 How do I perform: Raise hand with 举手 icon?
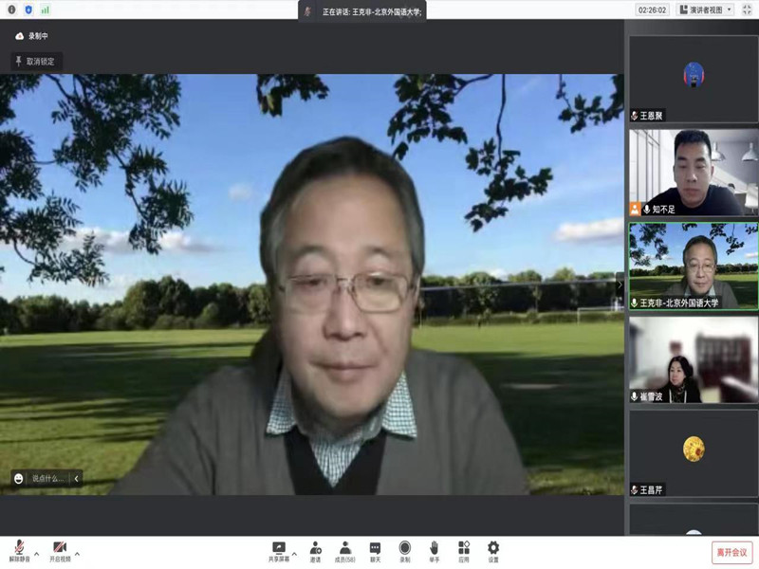point(434,550)
